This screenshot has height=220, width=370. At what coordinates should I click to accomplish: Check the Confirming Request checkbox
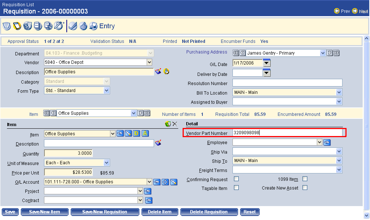[237, 179]
